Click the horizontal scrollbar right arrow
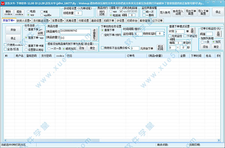 point(219,140)
